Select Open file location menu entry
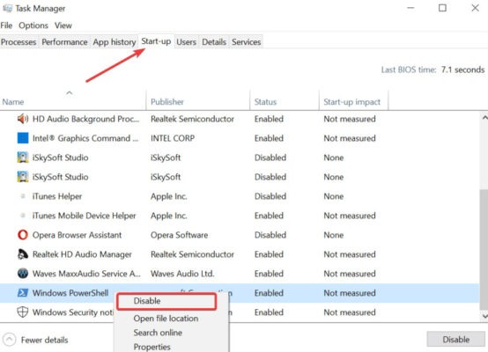Image resolution: width=488 pixels, height=352 pixels. click(x=166, y=319)
